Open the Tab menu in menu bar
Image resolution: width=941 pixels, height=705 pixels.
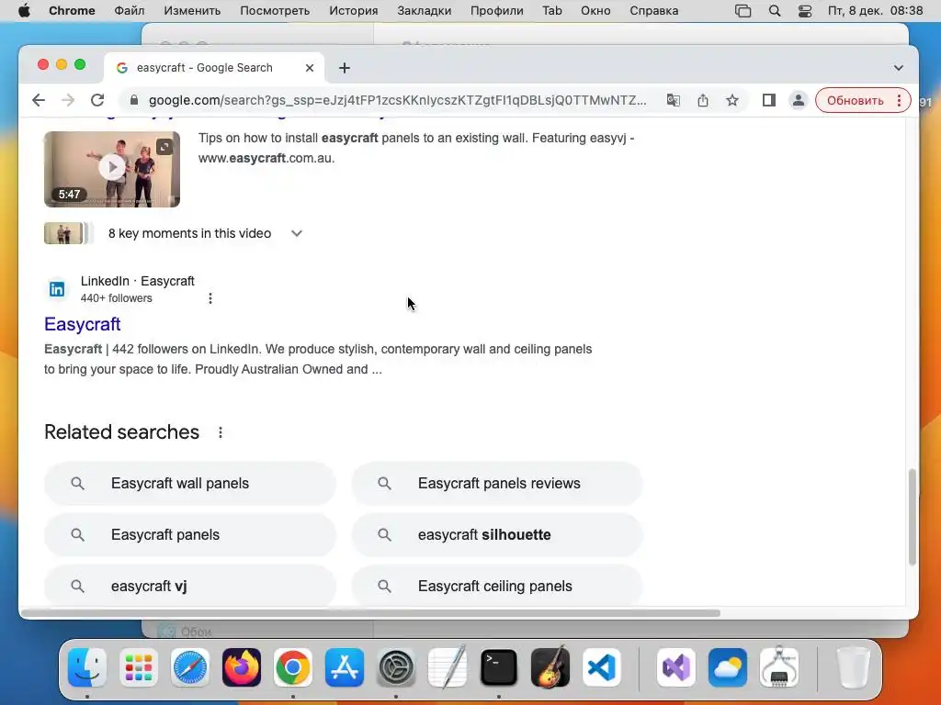pos(552,11)
